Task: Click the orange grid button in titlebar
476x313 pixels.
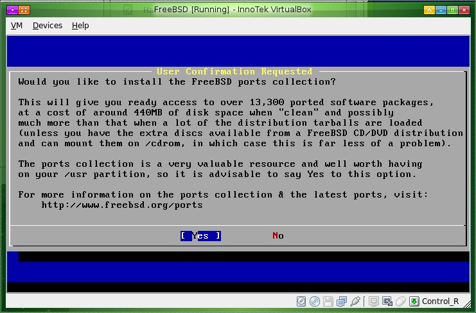Action: pyautogui.click(x=24, y=10)
